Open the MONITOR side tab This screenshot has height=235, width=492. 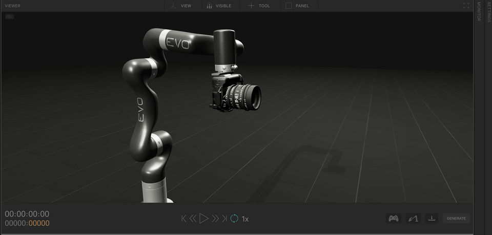[479, 12]
